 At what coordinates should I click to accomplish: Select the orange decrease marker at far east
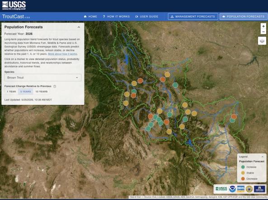click(234, 117)
